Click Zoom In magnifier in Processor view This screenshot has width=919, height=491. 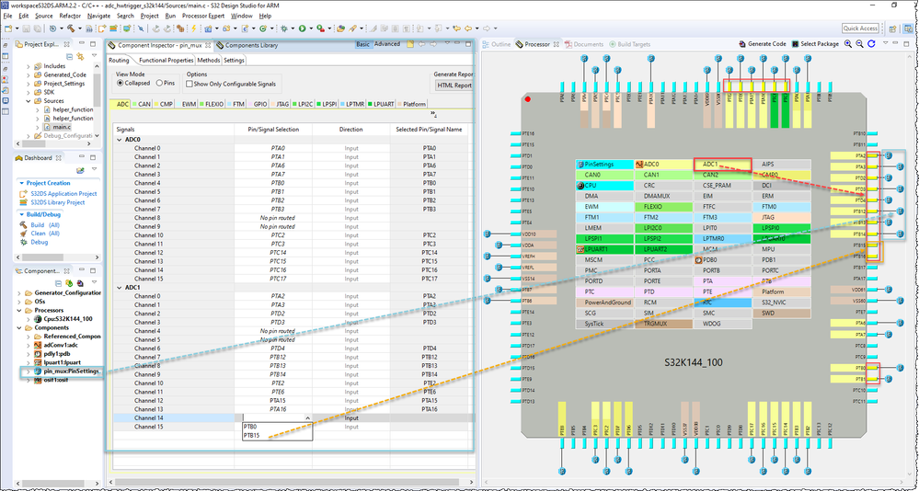click(848, 44)
